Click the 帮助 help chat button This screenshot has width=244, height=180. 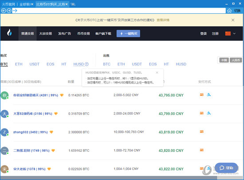226,168
